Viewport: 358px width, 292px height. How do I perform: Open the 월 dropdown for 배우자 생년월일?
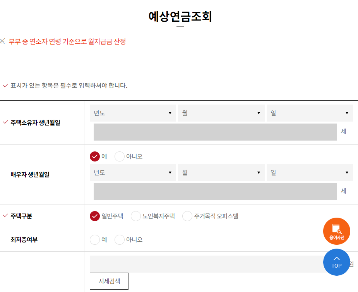[221, 173]
